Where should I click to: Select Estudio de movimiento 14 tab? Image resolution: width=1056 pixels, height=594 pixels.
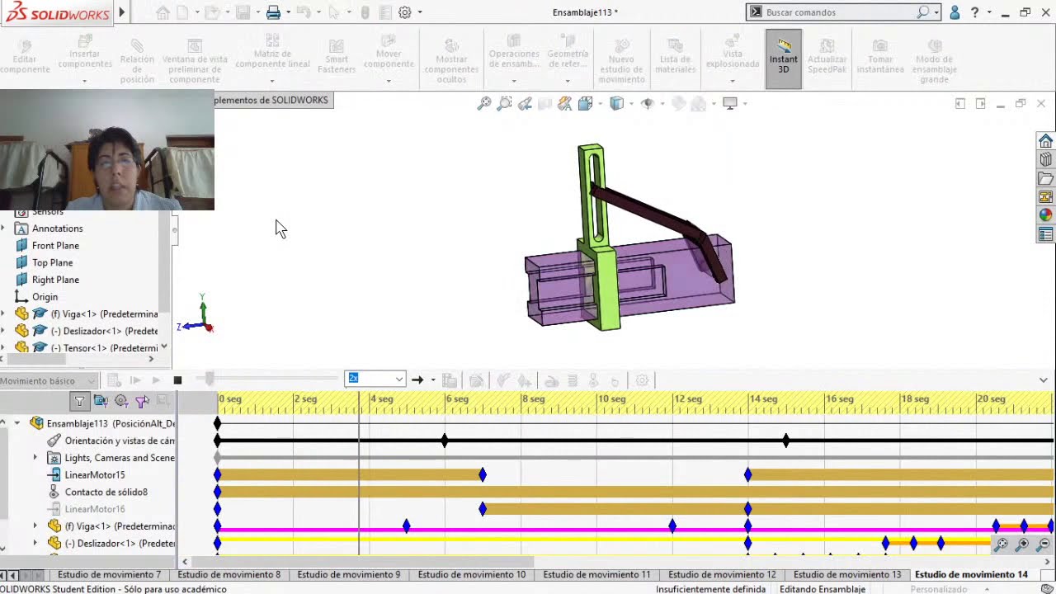pyautogui.click(x=971, y=574)
